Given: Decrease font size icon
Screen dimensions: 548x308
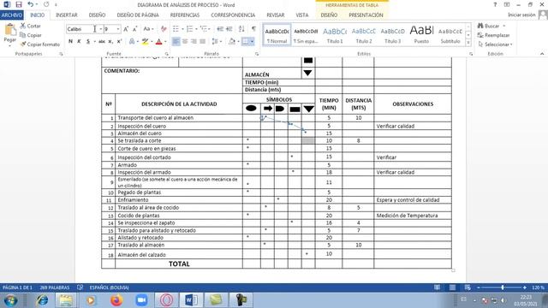Looking at the screenshot, I should pyautogui.click(x=134, y=29).
